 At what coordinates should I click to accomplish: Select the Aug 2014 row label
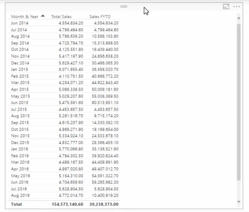coord(20,36)
